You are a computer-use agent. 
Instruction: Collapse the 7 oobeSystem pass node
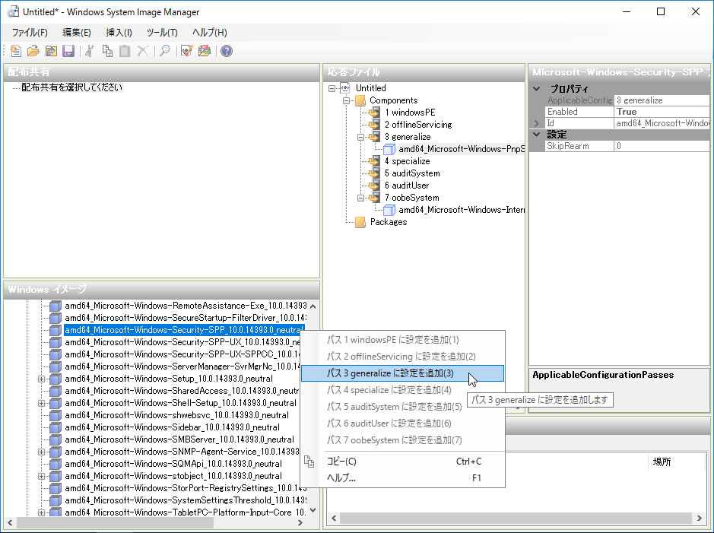coord(360,198)
